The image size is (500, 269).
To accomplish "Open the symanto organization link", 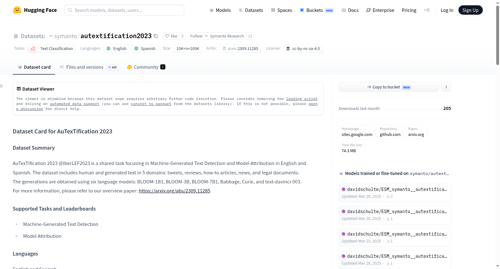I will [65, 36].
